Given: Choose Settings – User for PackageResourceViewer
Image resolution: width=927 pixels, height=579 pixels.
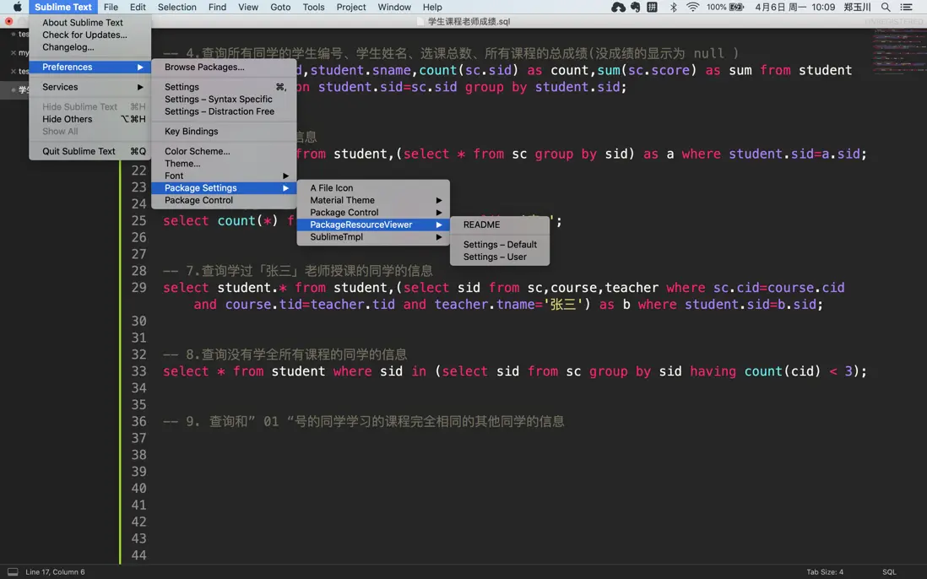Looking at the screenshot, I should (495, 257).
